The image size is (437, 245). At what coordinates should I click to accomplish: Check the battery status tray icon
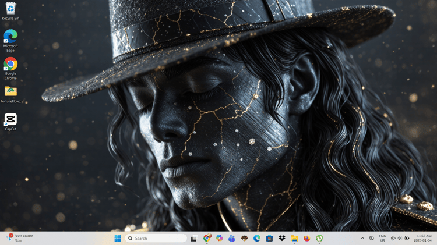point(407,239)
